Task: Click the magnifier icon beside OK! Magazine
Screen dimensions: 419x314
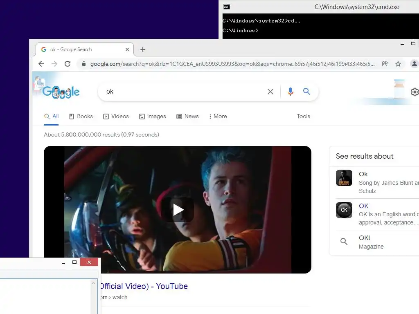Action: coord(344,242)
